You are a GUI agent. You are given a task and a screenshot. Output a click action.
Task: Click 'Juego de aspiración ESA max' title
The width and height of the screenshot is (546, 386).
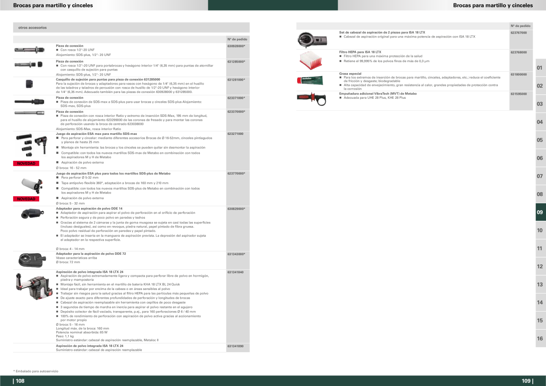96,134
